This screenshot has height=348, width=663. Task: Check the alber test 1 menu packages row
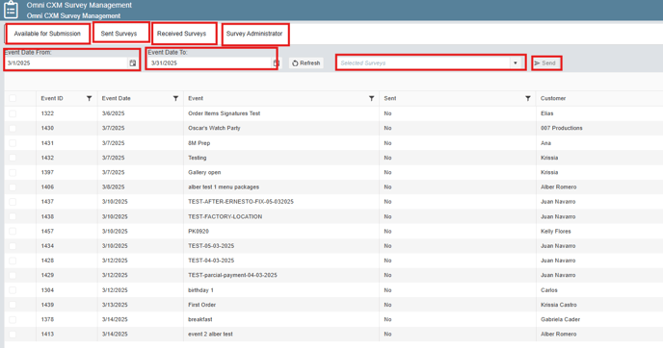tap(13, 186)
